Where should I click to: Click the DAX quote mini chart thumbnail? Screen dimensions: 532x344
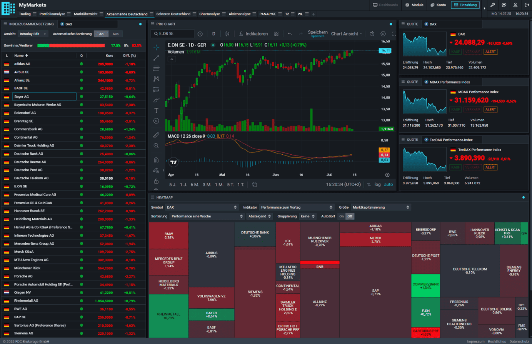point(424,44)
